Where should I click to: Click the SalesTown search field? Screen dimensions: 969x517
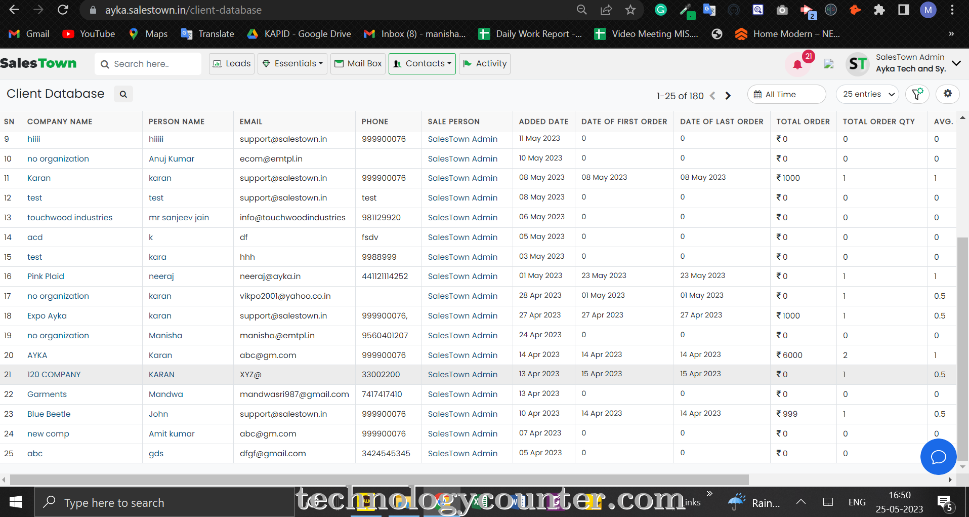(x=148, y=64)
